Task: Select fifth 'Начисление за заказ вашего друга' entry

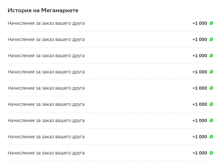Action: coord(110,88)
